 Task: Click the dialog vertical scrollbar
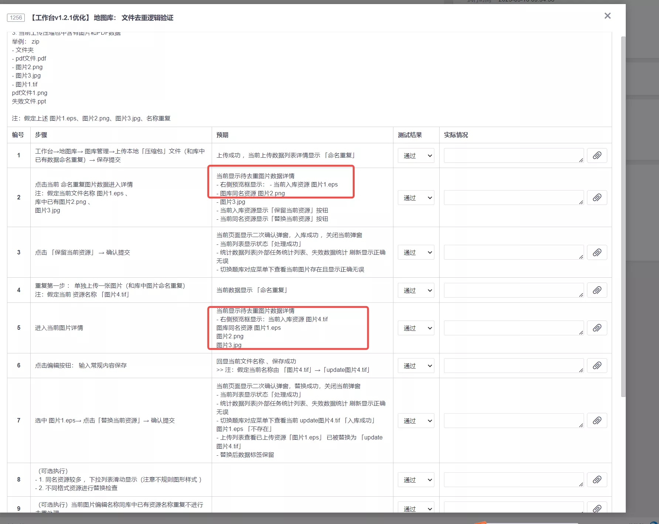coord(623,216)
